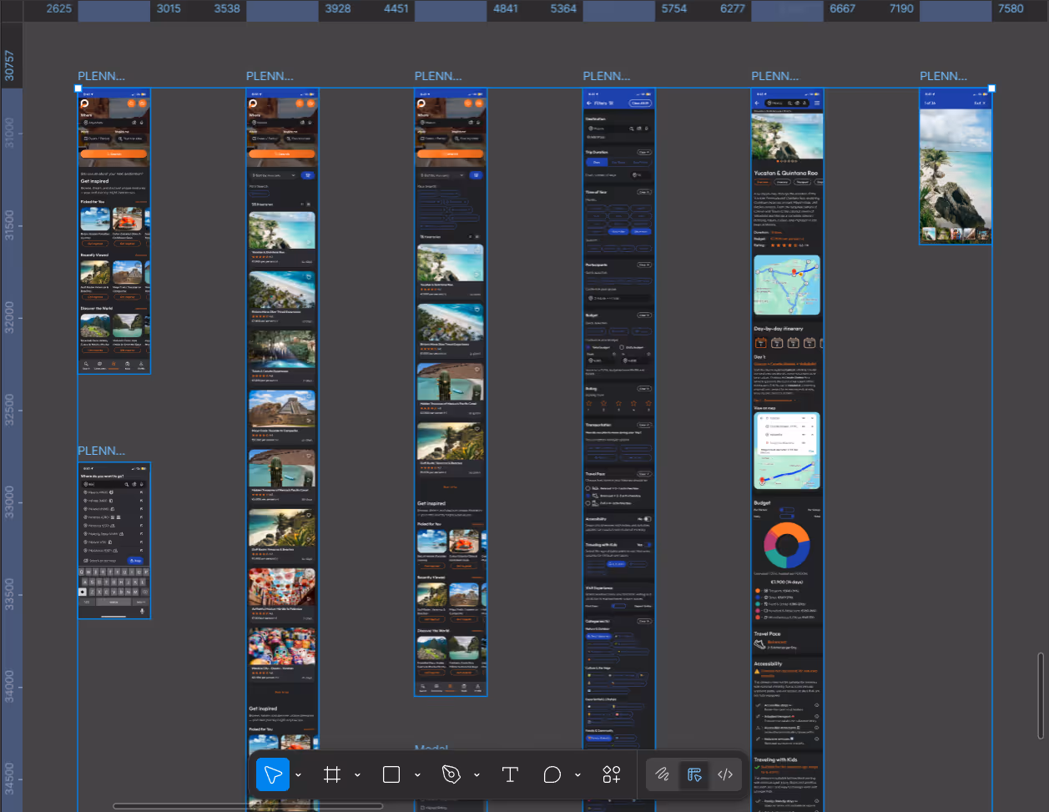The height and width of the screenshot is (812, 1049).
Task: Select the first PLENN frame label
Action: (x=102, y=76)
